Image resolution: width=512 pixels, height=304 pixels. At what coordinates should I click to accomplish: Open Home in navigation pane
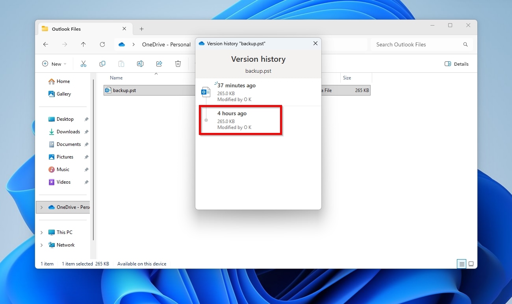tap(63, 81)
